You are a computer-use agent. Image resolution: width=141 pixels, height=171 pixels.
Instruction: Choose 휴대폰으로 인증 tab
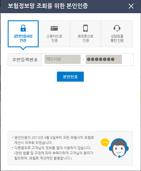click(86, 34)
